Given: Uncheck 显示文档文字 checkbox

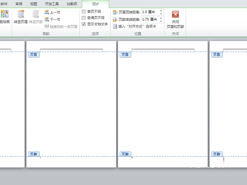Looking at the screenshot, I should (84, 24).
